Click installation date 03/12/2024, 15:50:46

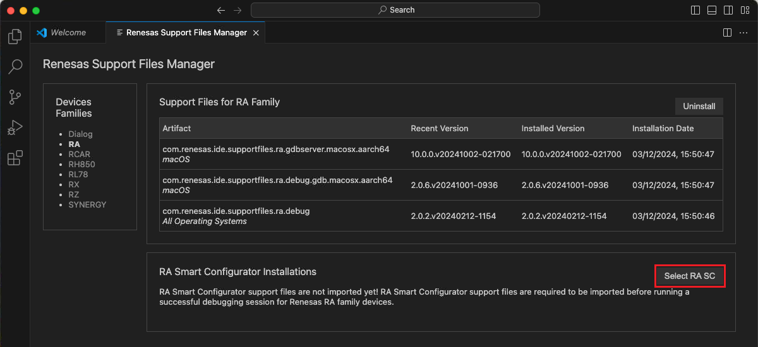(673, 216)
